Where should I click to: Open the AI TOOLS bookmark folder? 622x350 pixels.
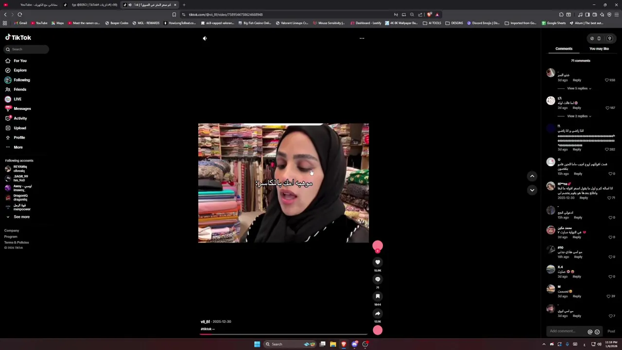pos(432,23)
